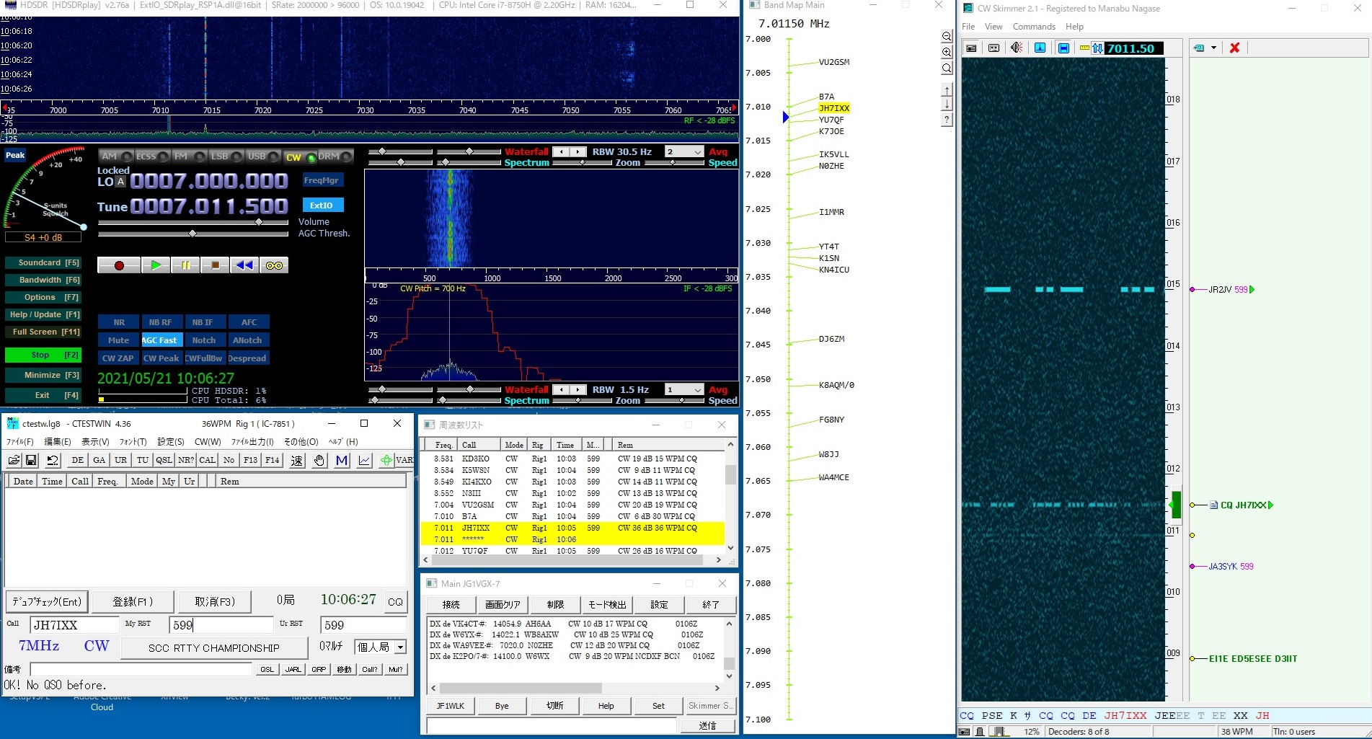Open the CW(W) menu in CTESTWIN
1372x739 pixels.
coord(208,442)
